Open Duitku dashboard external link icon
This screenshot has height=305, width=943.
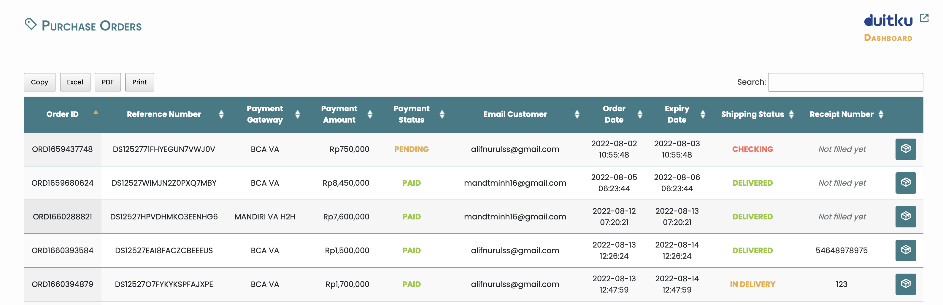click(x=924, y=18)
